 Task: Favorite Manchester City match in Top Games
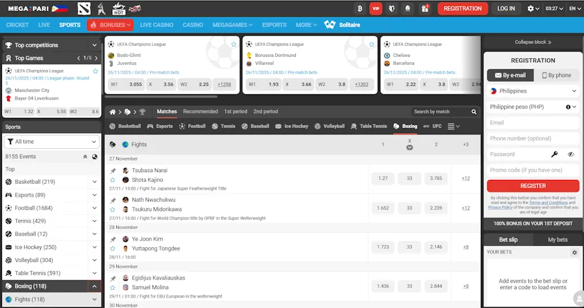95,71
